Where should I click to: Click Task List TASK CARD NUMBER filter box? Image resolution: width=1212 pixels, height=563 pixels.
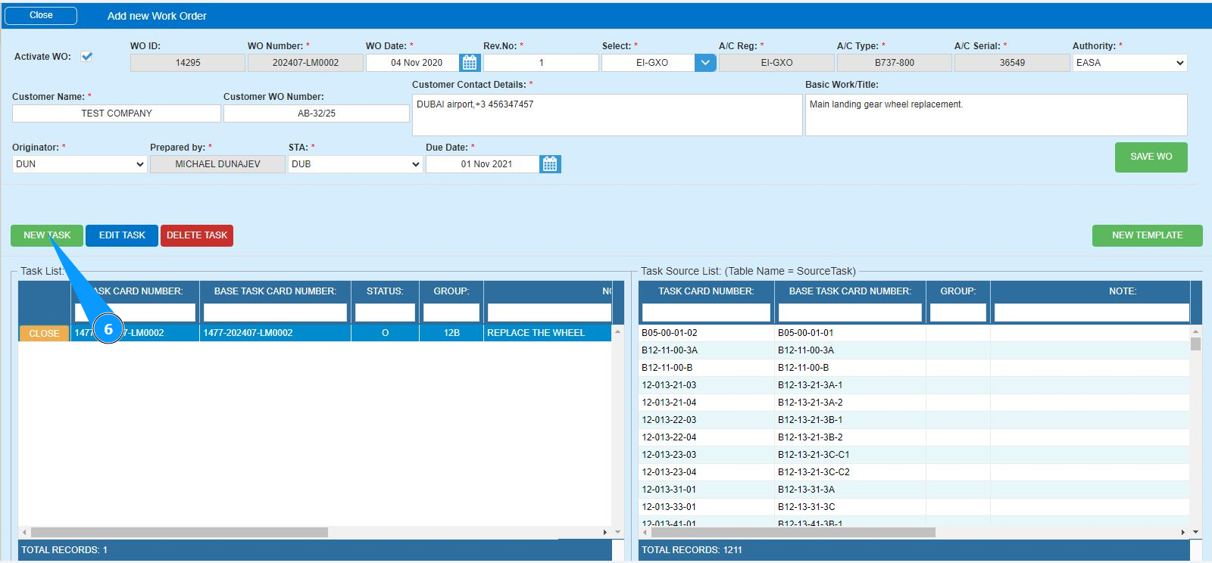pyautogui.click(x=135, y=313)
